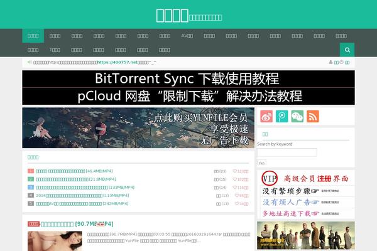Open the pCloud download limit tutorial banner
377x251 pixels.
(188, 96)
